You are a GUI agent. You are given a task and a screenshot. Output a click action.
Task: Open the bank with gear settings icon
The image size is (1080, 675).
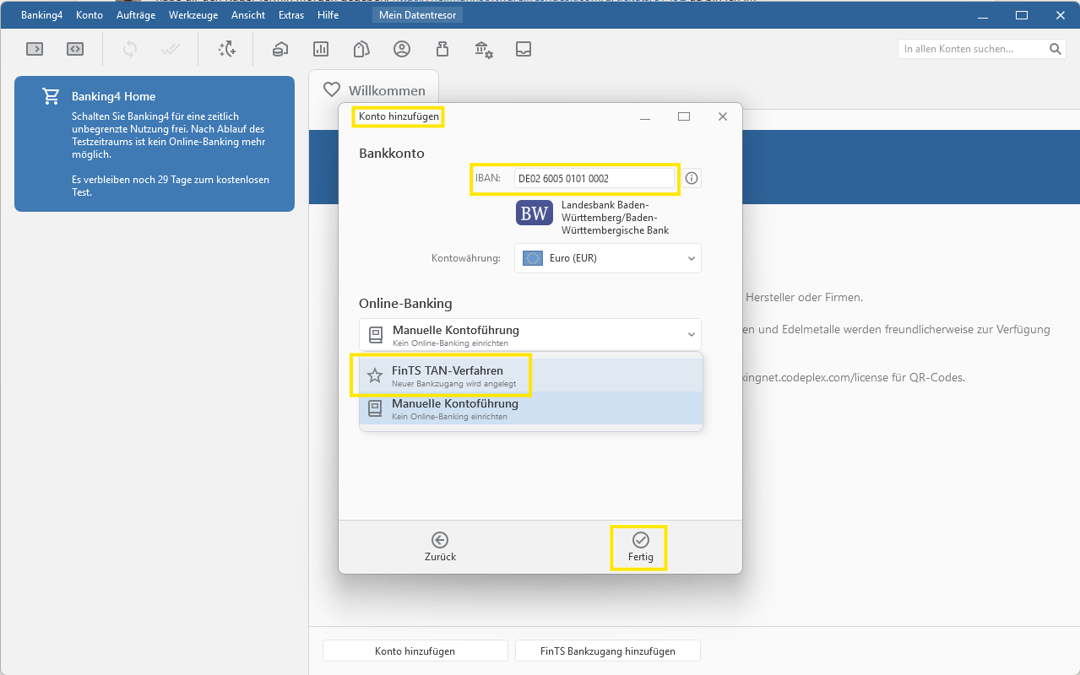(483, 49)
